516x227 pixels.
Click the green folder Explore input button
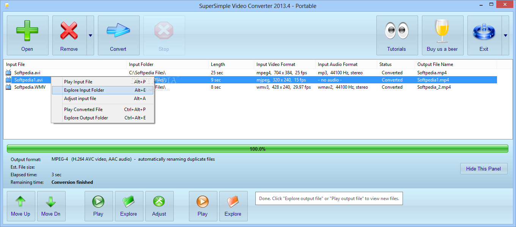tap(129, 206)
